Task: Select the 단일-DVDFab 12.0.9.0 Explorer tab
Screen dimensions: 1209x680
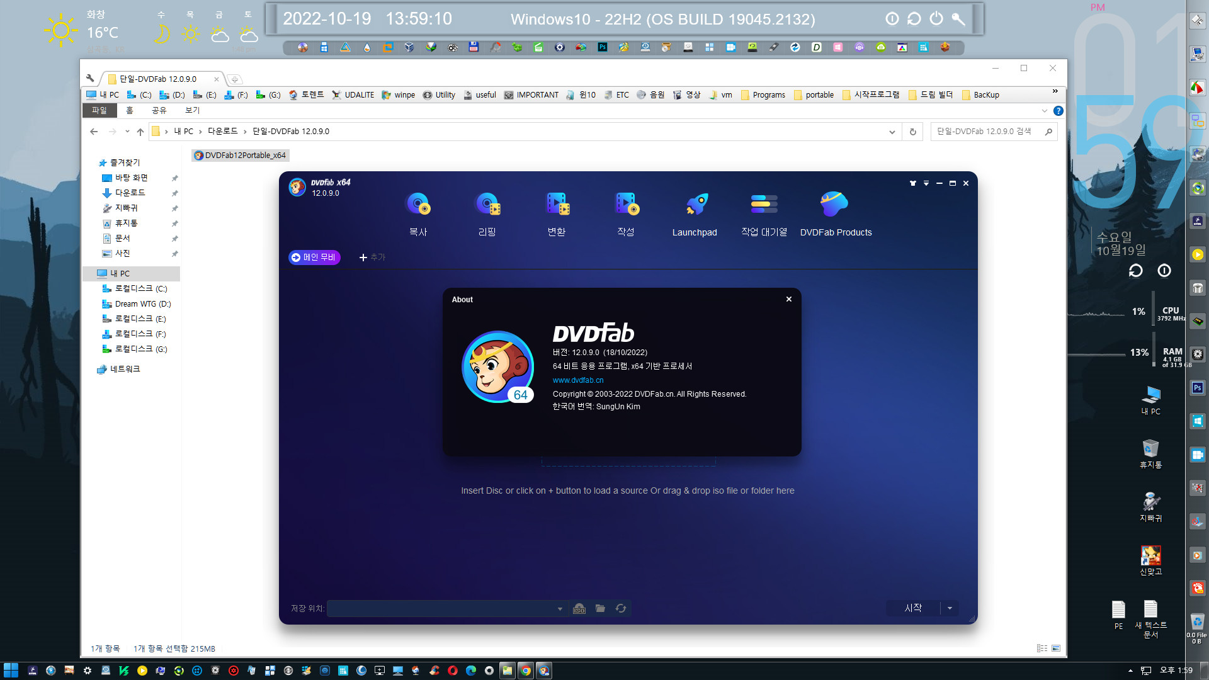Action: pos(159,79)
